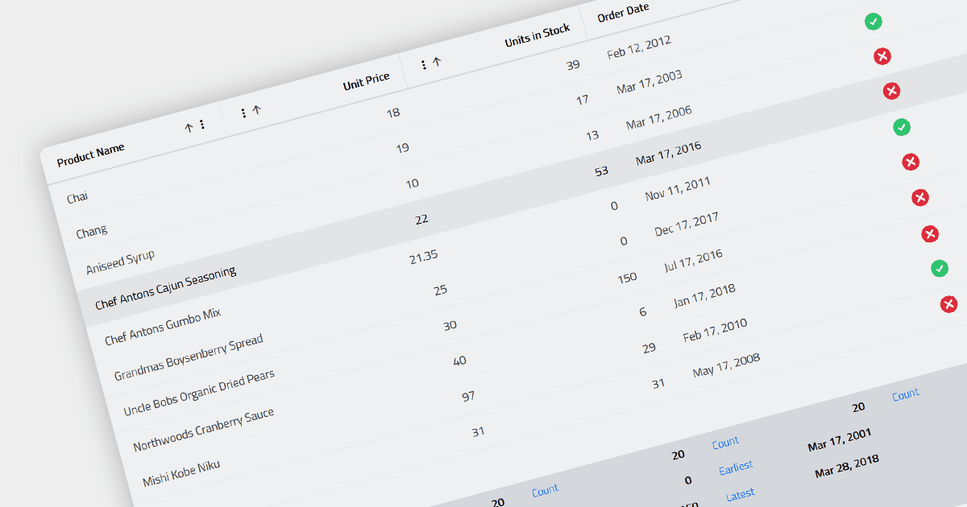Click the sort arrow in Product Name header
Image resolution: width=967 pixels, height=507 pixels.
(x=189, y=127)
